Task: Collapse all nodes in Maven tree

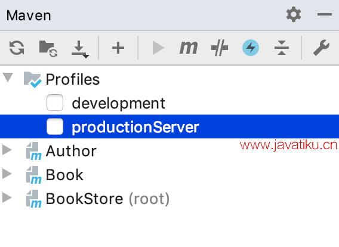Action: click(282, 48)
